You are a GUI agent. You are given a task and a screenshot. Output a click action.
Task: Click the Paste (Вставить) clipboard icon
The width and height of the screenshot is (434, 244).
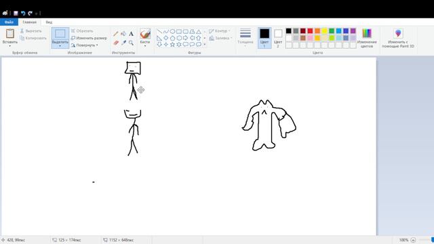tap(10, 33)
